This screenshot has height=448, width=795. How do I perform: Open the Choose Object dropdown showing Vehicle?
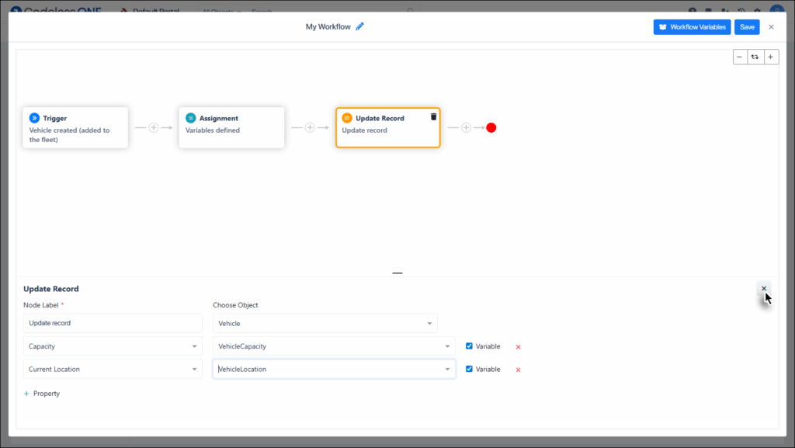[325, 323]
